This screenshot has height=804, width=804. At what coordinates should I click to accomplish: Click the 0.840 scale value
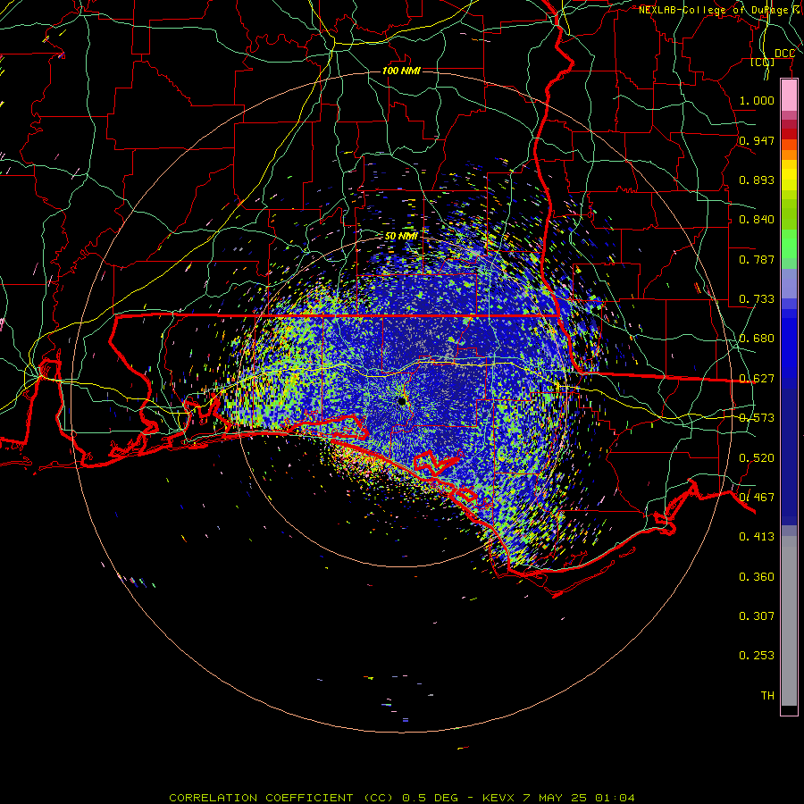click(x=757, y=220)
